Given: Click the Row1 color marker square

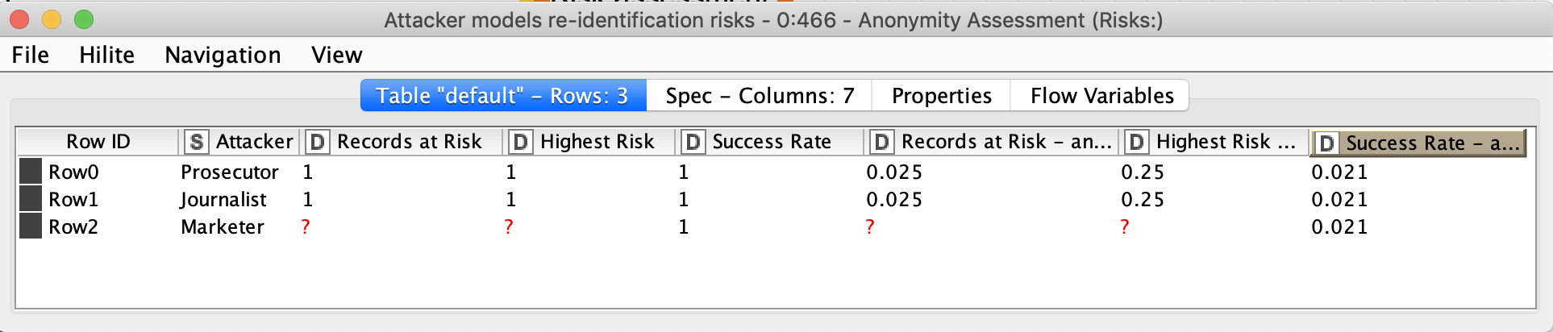Looking at the screenshot, I should tap(31, 198).
